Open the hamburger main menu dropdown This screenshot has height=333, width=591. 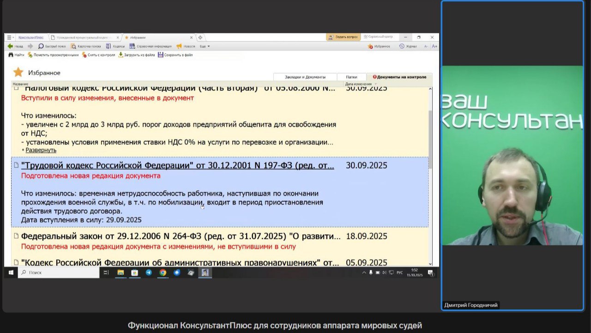pos(10,37)
